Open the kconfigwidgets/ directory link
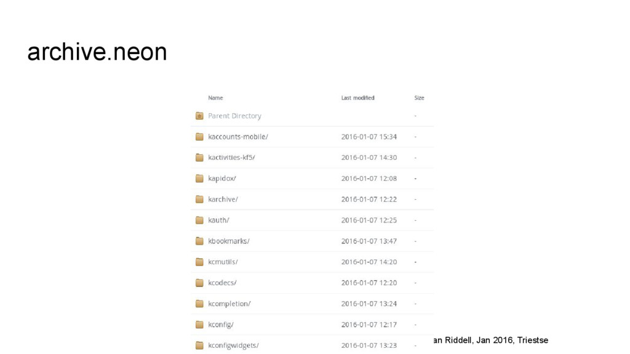The width and height of the screenshot is (630, 354). (x=233, y=345)
